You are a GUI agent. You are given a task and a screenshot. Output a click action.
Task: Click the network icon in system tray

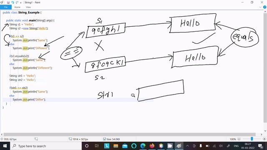[214, 146]
